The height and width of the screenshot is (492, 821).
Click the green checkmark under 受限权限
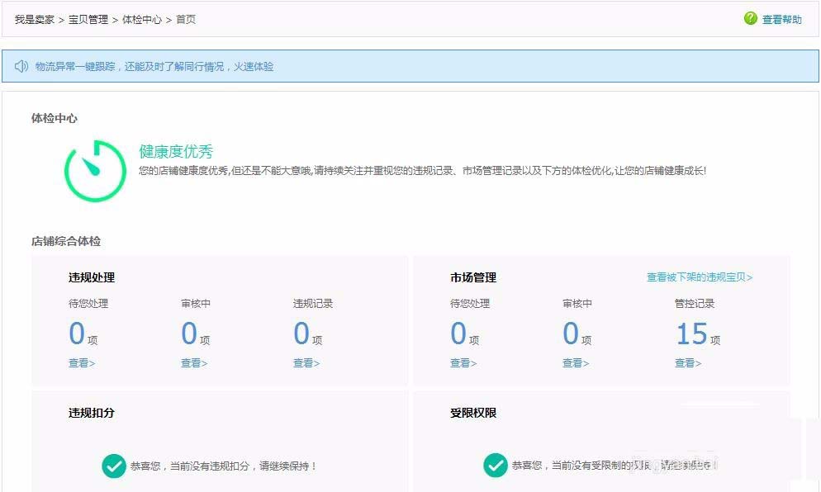click(x=496, y=466)
